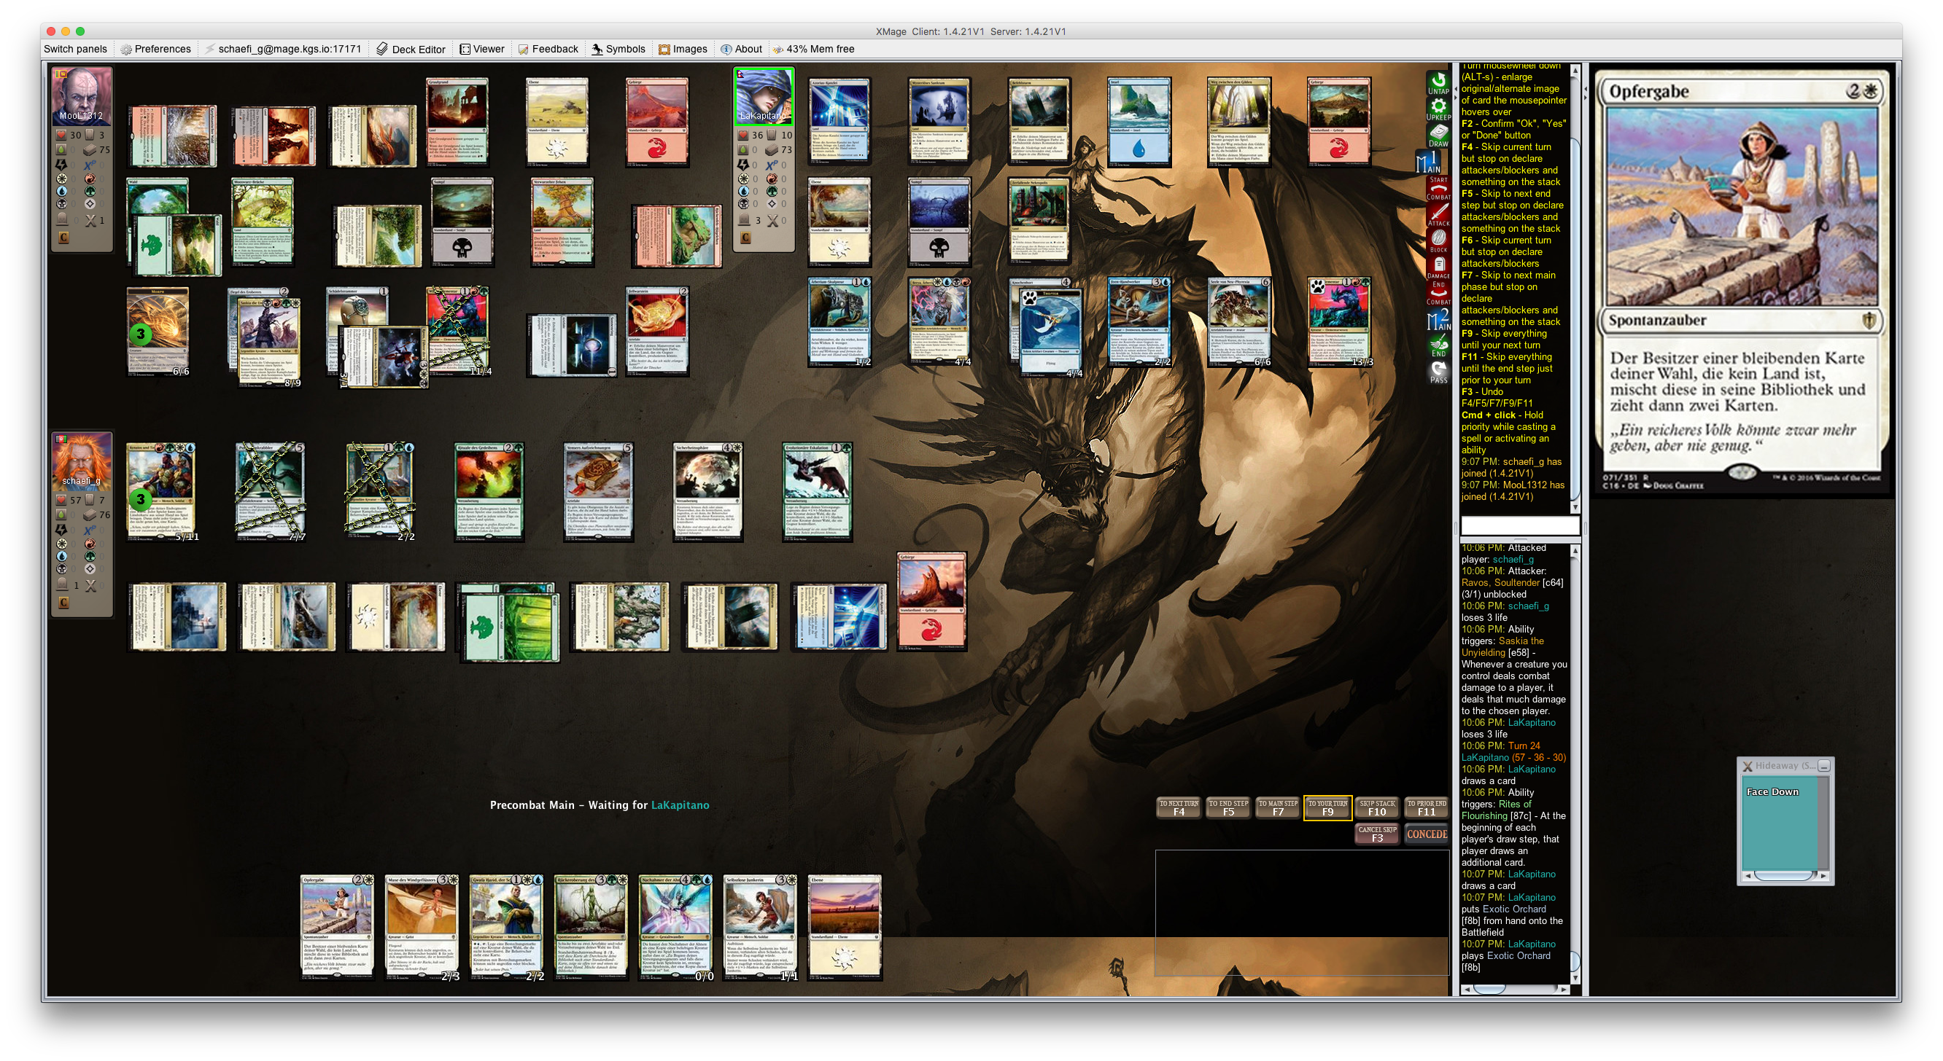Screen dimensions: 1943x1061
Task: Click the schaefi_g server connection button
Action: (283, 49)
